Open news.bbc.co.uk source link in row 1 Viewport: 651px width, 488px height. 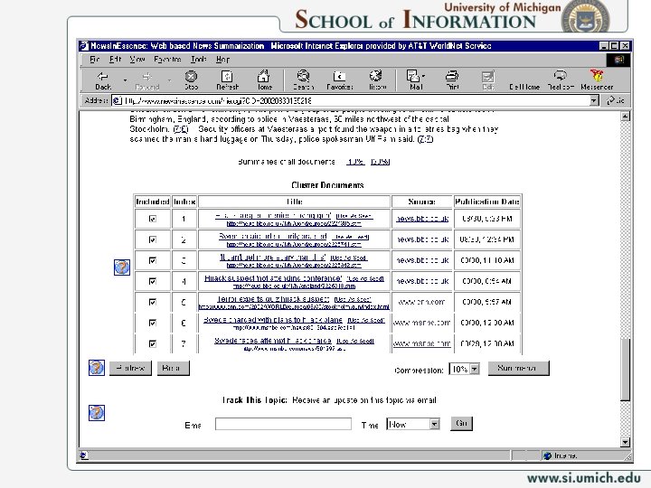pos(422,219)
